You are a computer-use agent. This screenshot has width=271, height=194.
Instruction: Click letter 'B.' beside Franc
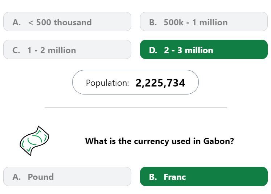point(153,177)
